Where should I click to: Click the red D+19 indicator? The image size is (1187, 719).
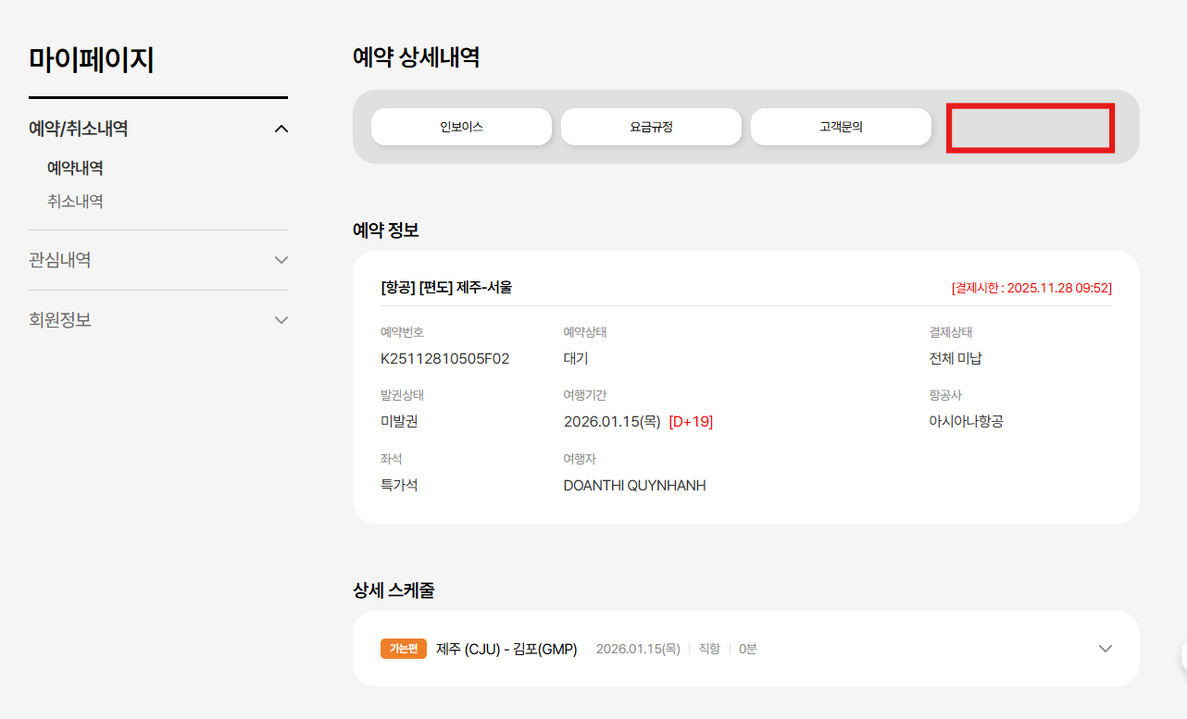tap(691, 422)
